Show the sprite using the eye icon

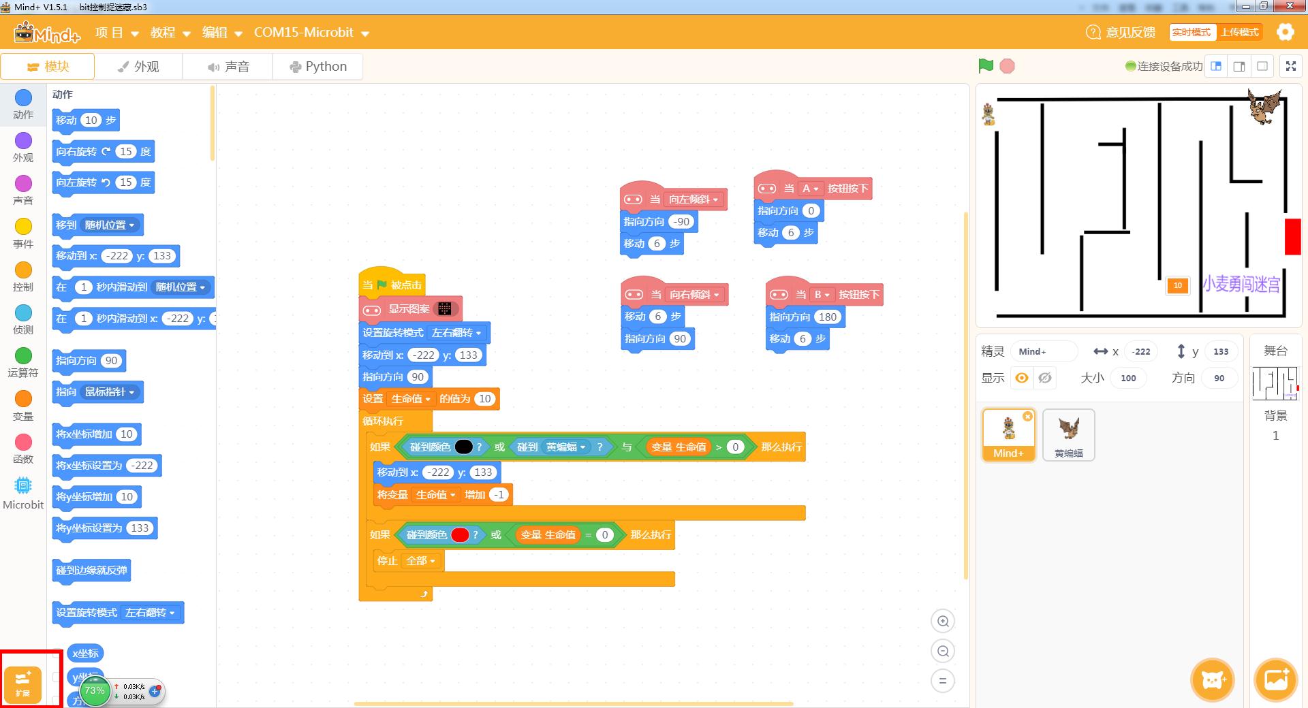(x=1021, y=378)
